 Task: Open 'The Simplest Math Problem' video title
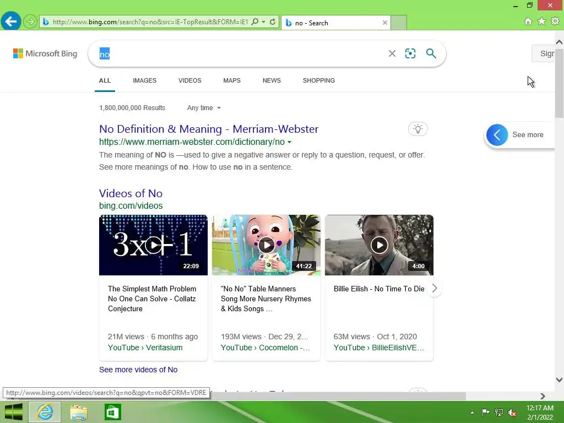click(x=152, y=299)
